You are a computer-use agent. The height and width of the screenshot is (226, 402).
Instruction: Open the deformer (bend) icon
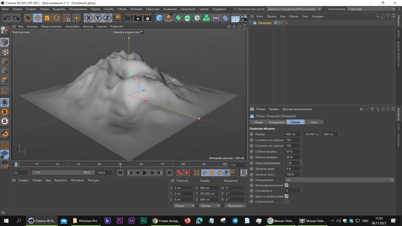point(225,18)
